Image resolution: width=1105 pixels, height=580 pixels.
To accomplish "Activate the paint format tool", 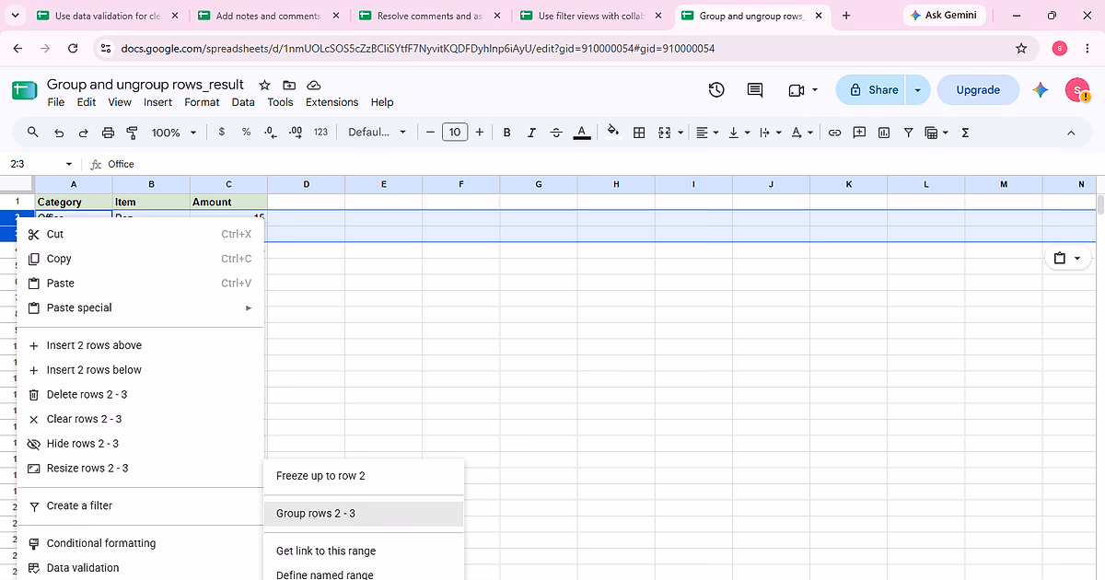I will (x=131, y=133).
